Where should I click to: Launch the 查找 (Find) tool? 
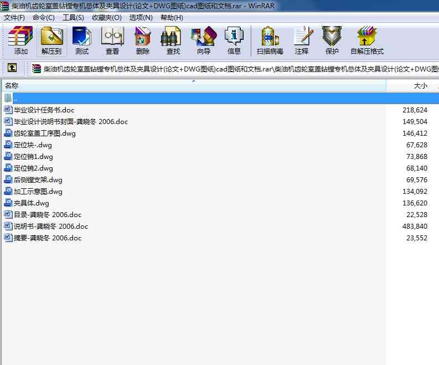tap(173, 41)
